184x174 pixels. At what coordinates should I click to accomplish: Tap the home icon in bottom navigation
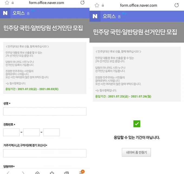click(x=37, y=173)
